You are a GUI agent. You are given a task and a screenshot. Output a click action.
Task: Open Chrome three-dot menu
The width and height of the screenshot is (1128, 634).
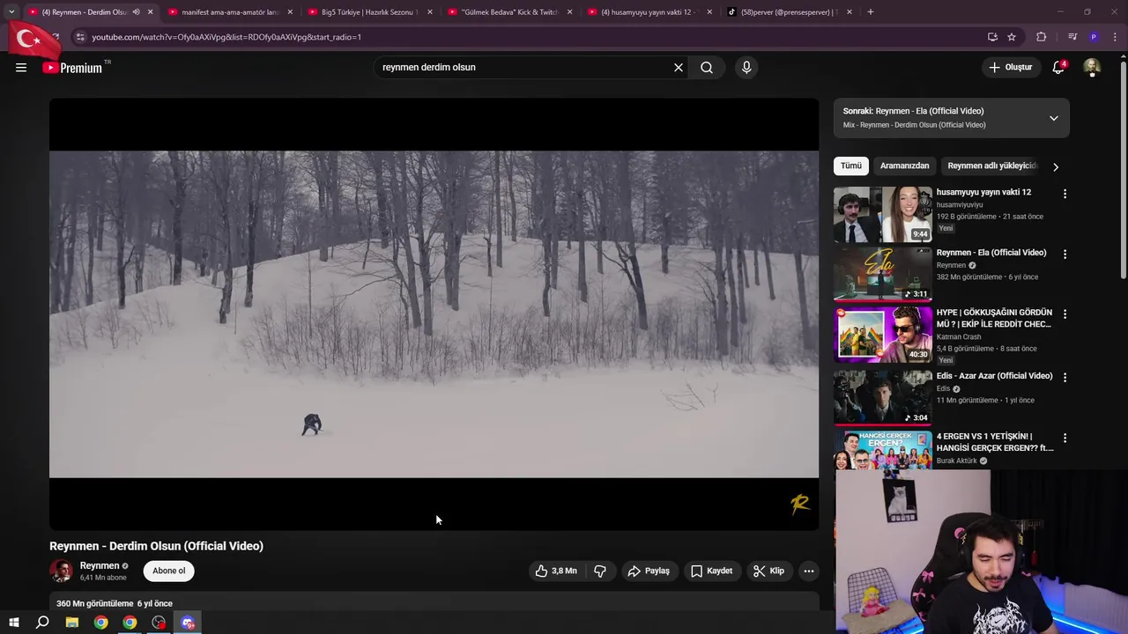[1115, 37]
